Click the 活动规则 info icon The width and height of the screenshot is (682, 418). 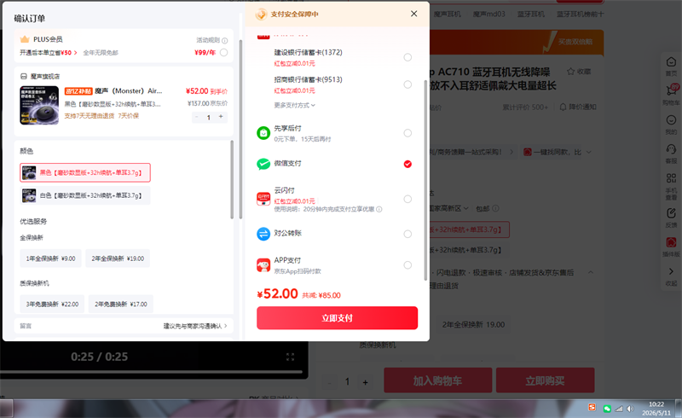225,40
